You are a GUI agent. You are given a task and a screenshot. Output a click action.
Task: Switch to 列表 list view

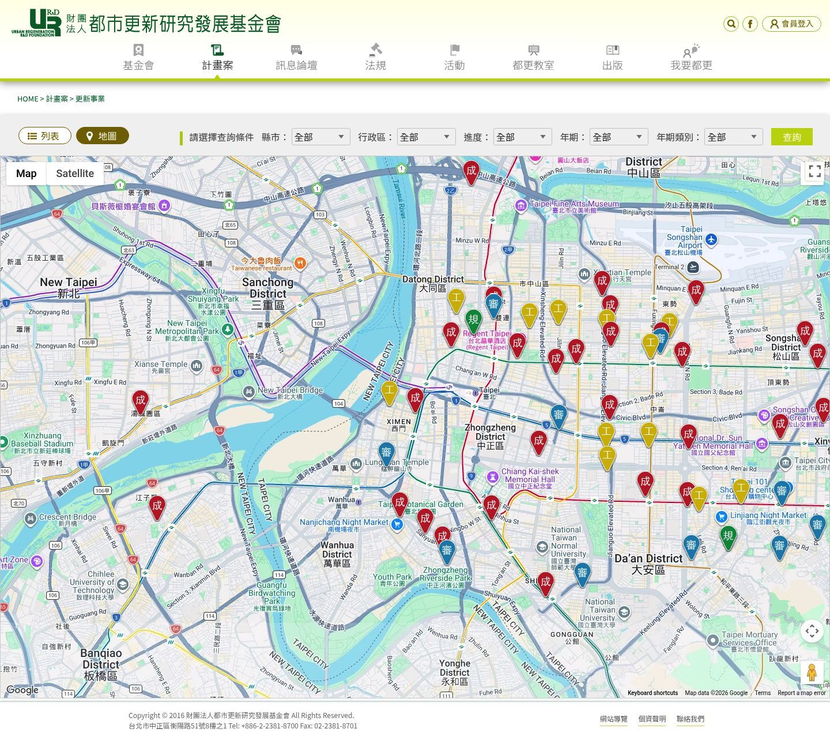pyautogui.click(x=44, y=136)
